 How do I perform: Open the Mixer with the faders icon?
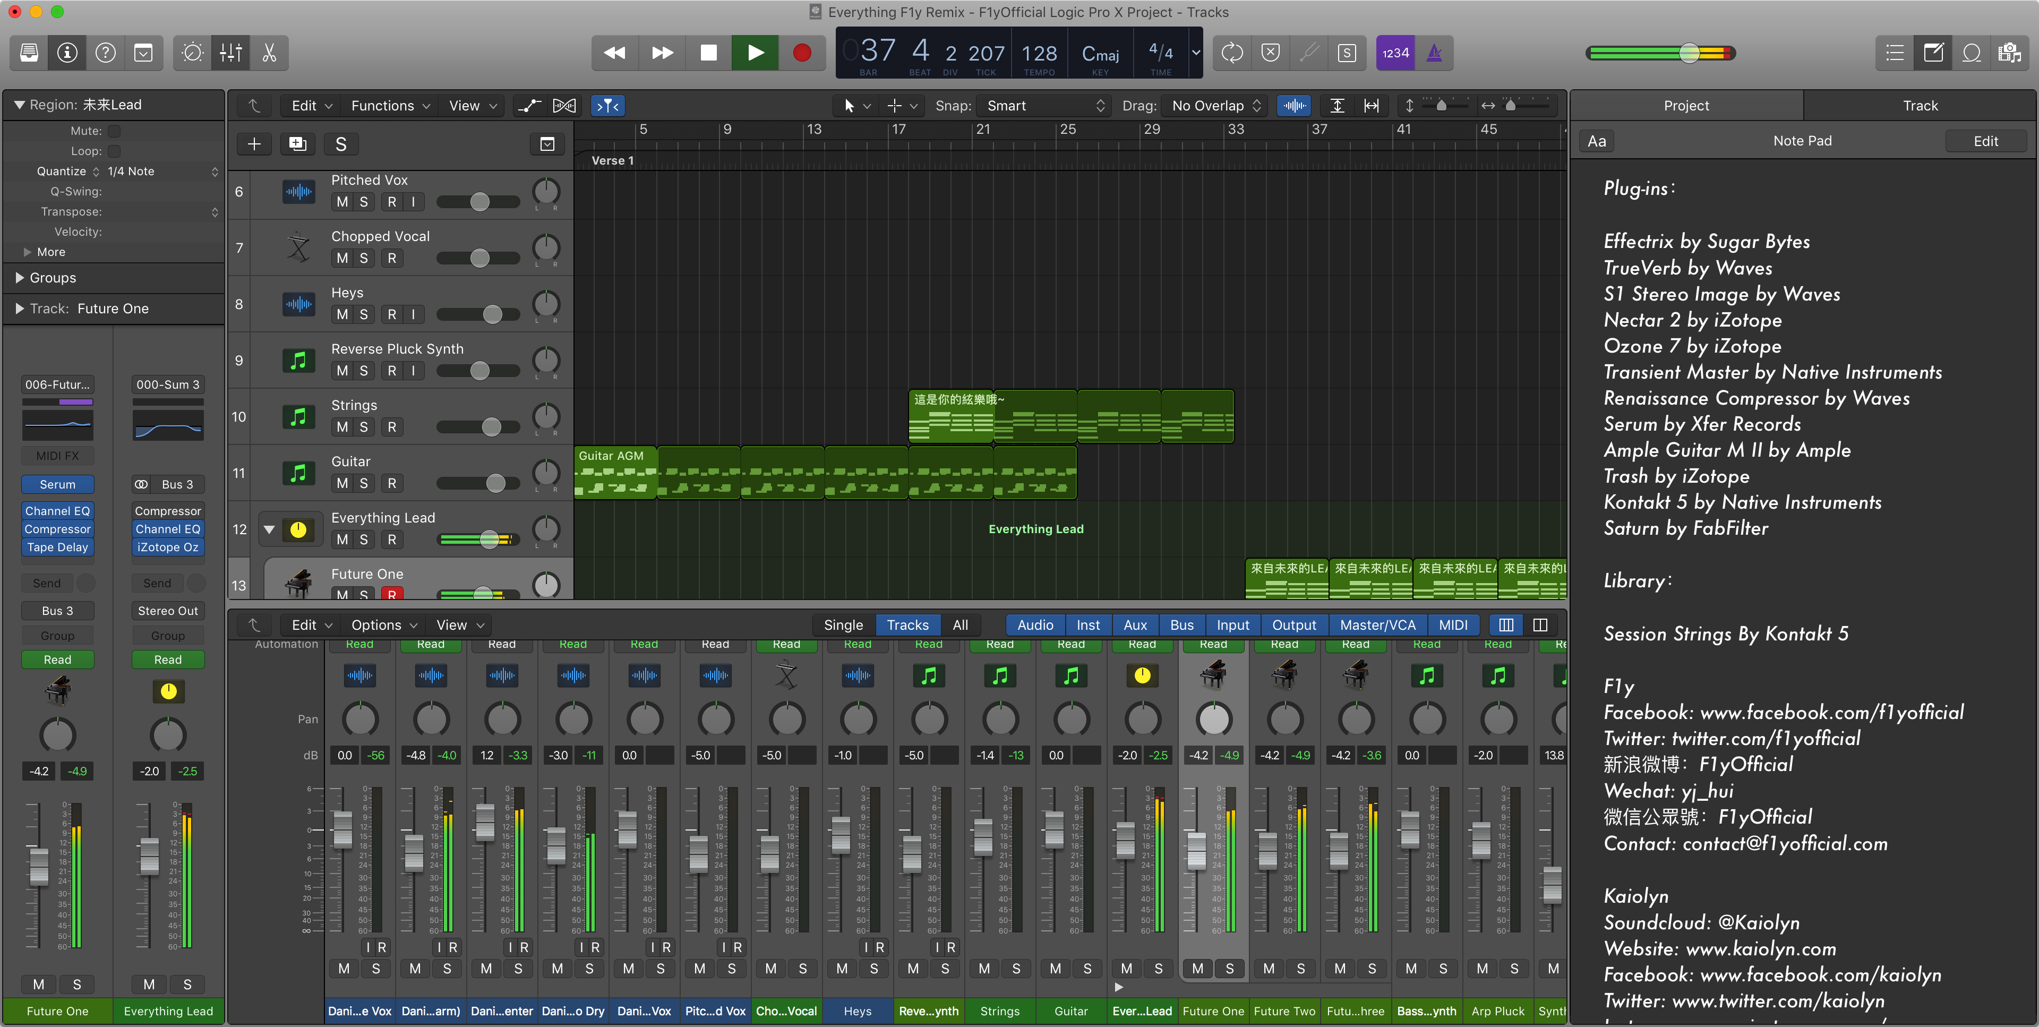[231, 53]
